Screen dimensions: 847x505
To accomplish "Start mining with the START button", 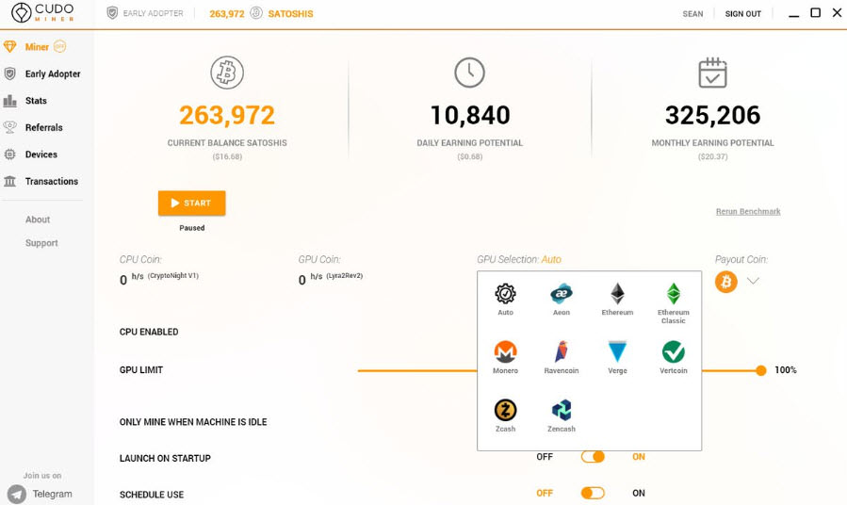I will (192, 204).
